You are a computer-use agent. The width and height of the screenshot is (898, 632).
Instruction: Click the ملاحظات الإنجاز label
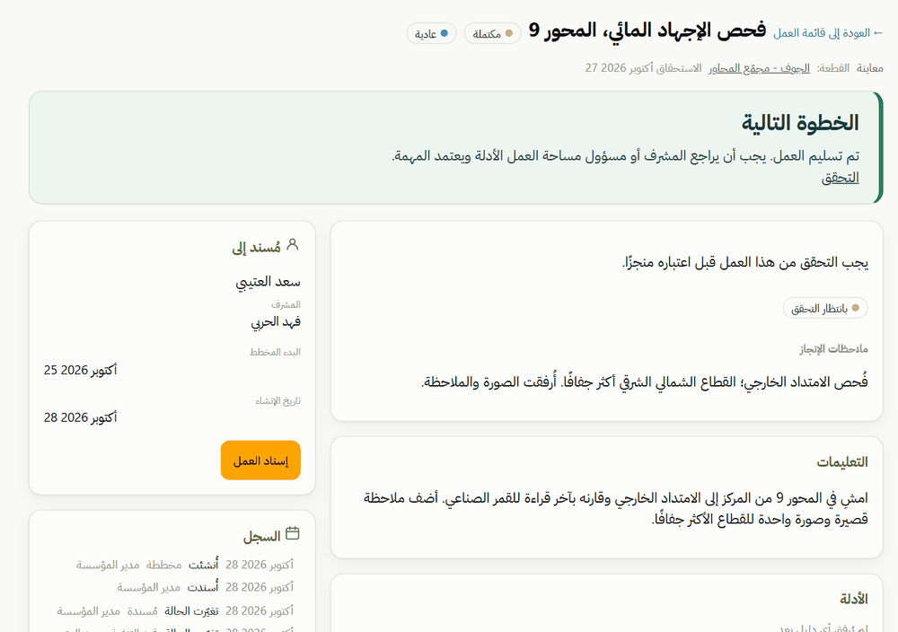click(834, 349)
